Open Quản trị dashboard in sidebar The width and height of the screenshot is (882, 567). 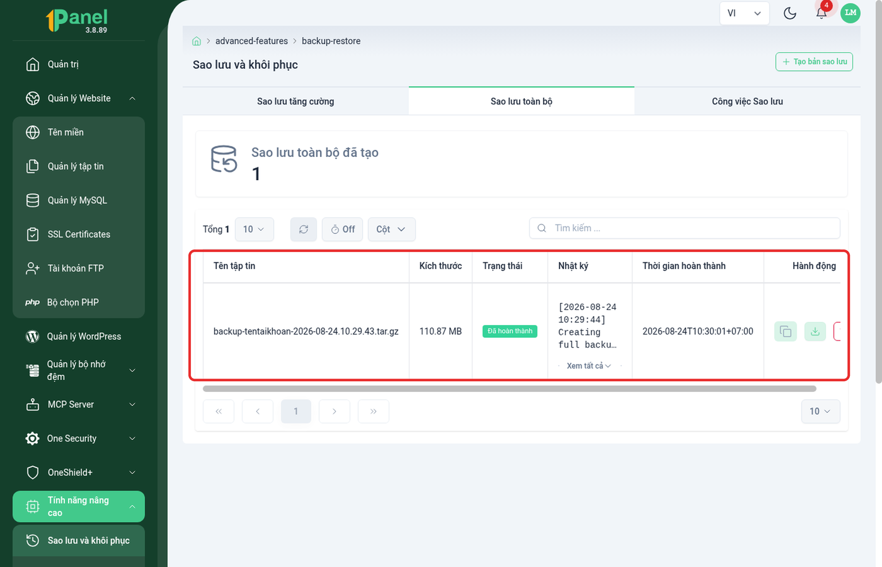point(79,64)
